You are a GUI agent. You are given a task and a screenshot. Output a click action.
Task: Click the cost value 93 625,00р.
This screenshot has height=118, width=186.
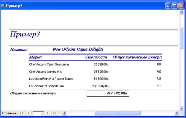[101, 72]
